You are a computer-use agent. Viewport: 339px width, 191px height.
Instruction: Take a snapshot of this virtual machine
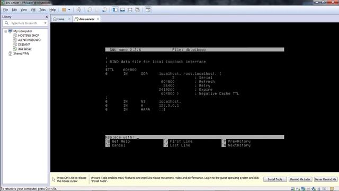90,10
